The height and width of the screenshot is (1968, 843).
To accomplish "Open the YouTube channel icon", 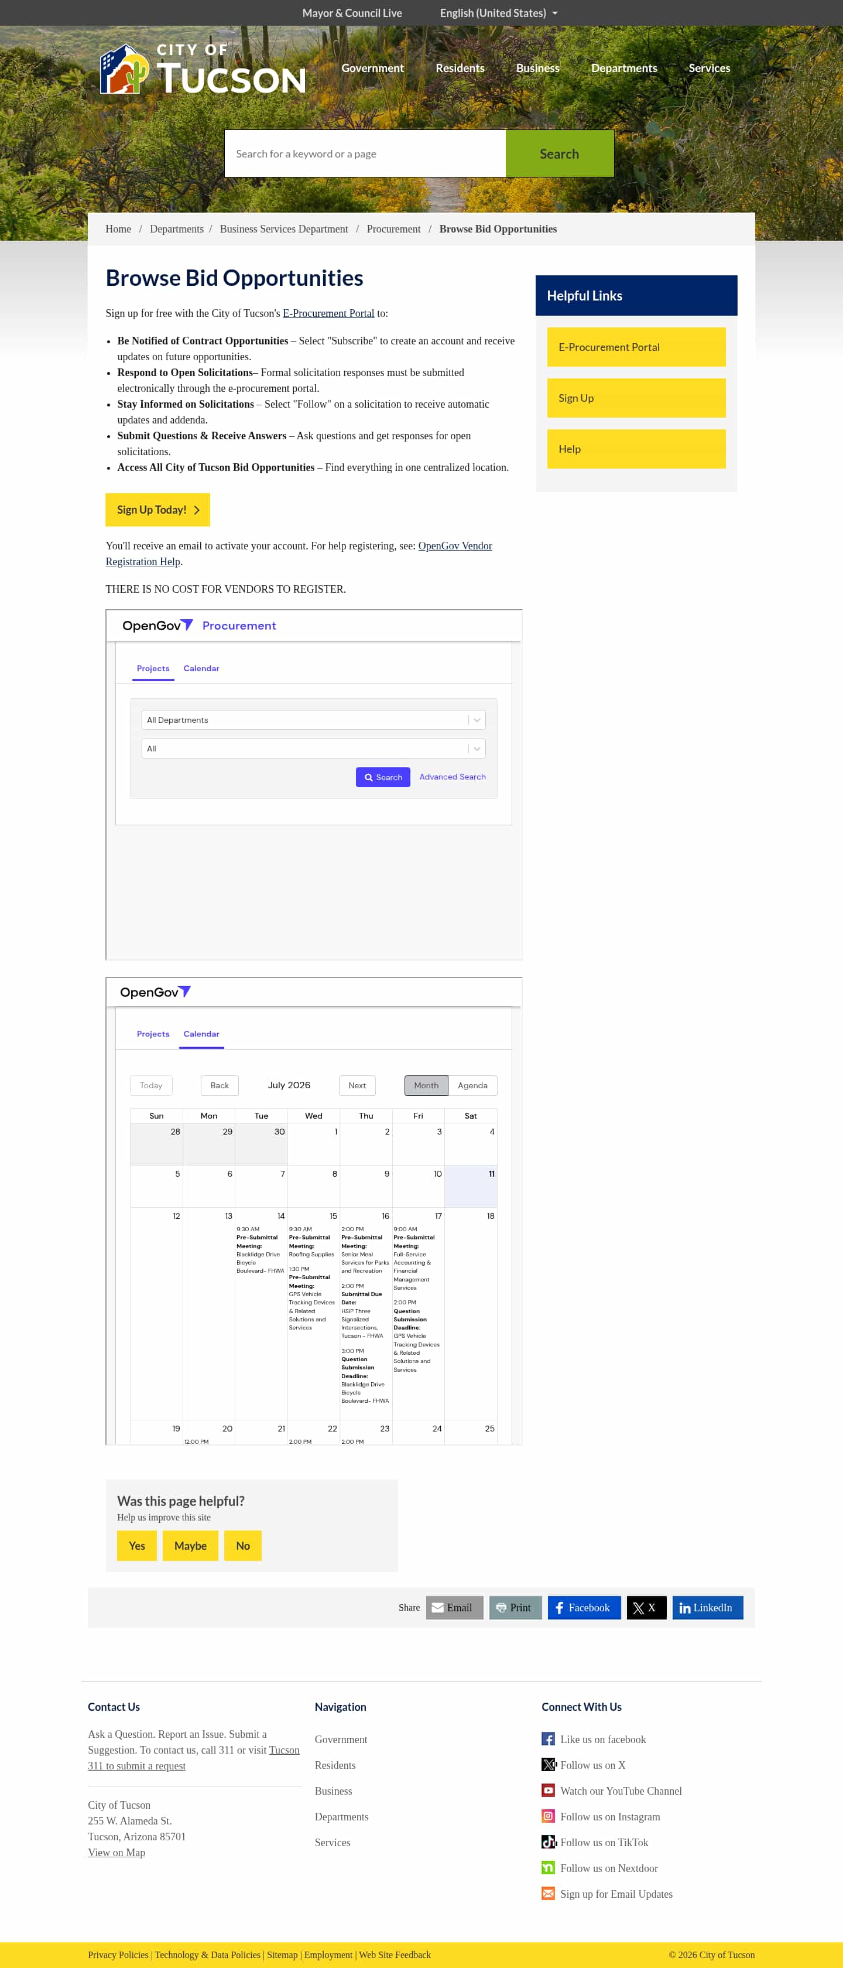I will (x=547, y=1790).
